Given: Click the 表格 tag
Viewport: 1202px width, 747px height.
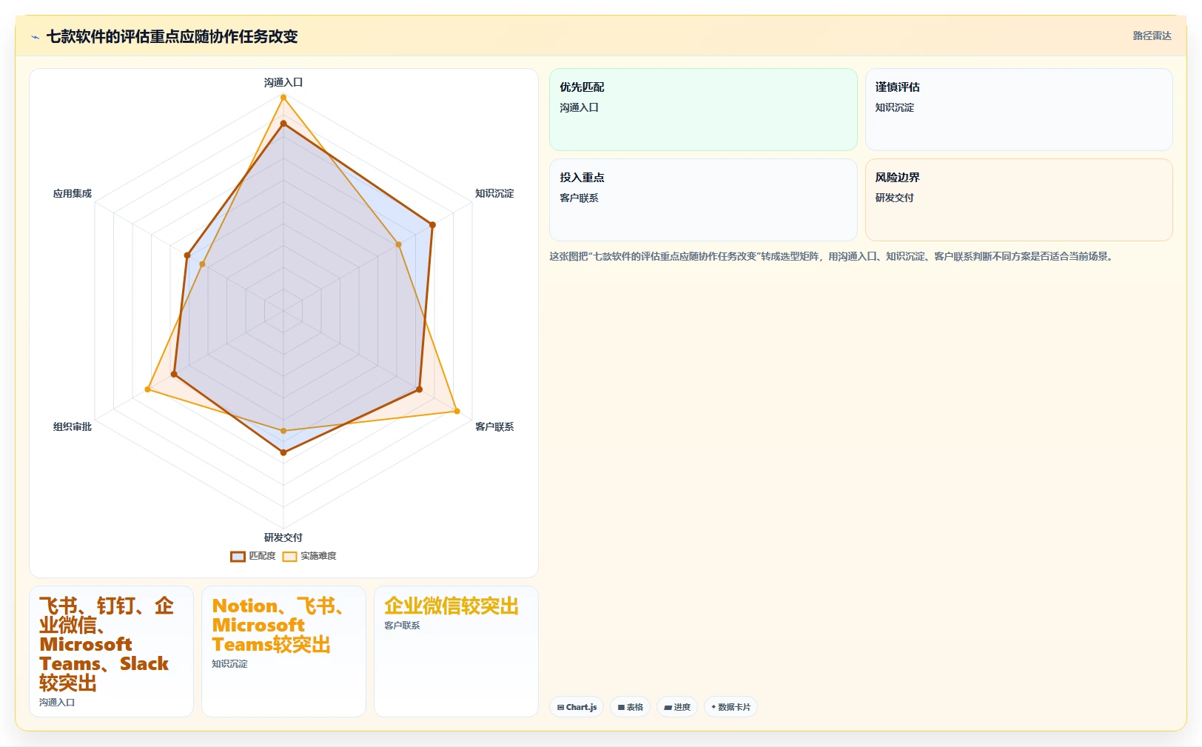Looking at the screenshot, I should click(631, 707).
